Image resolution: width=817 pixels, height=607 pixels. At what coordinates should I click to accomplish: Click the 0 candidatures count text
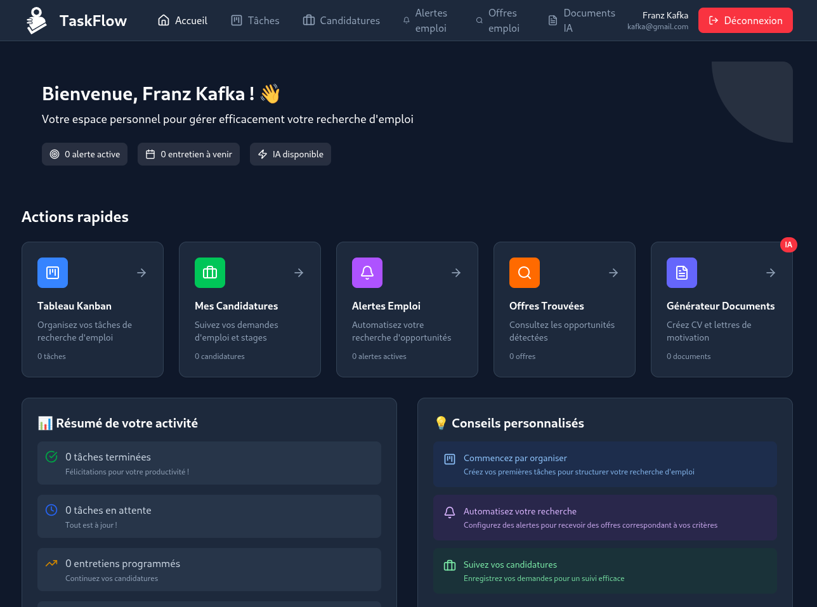pos(219,356)
